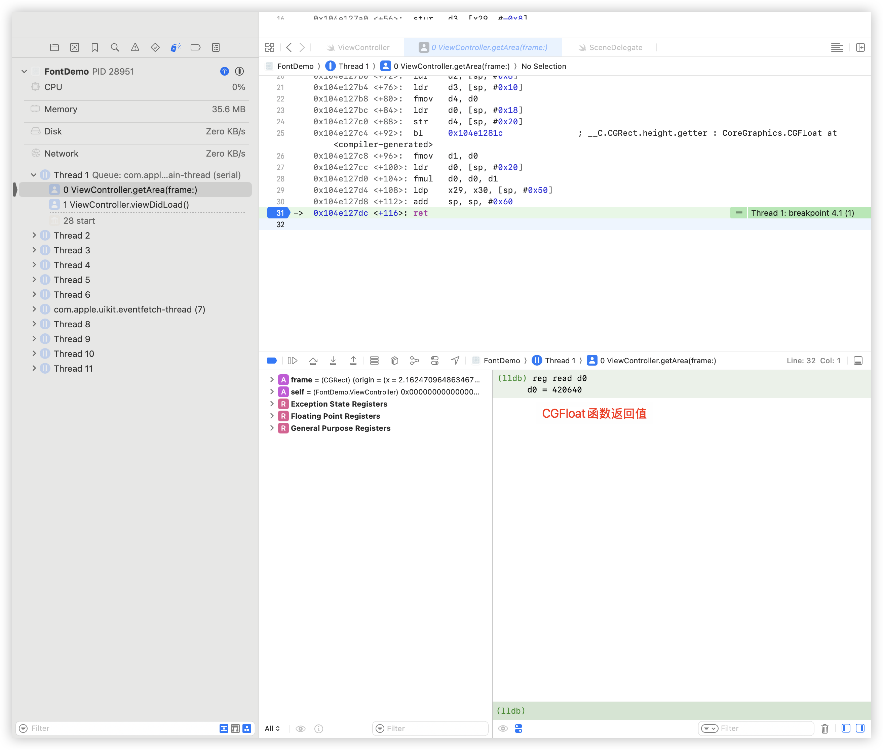Clear console with the trash icon
Screen dimensions: 883x750
point(825,728)
